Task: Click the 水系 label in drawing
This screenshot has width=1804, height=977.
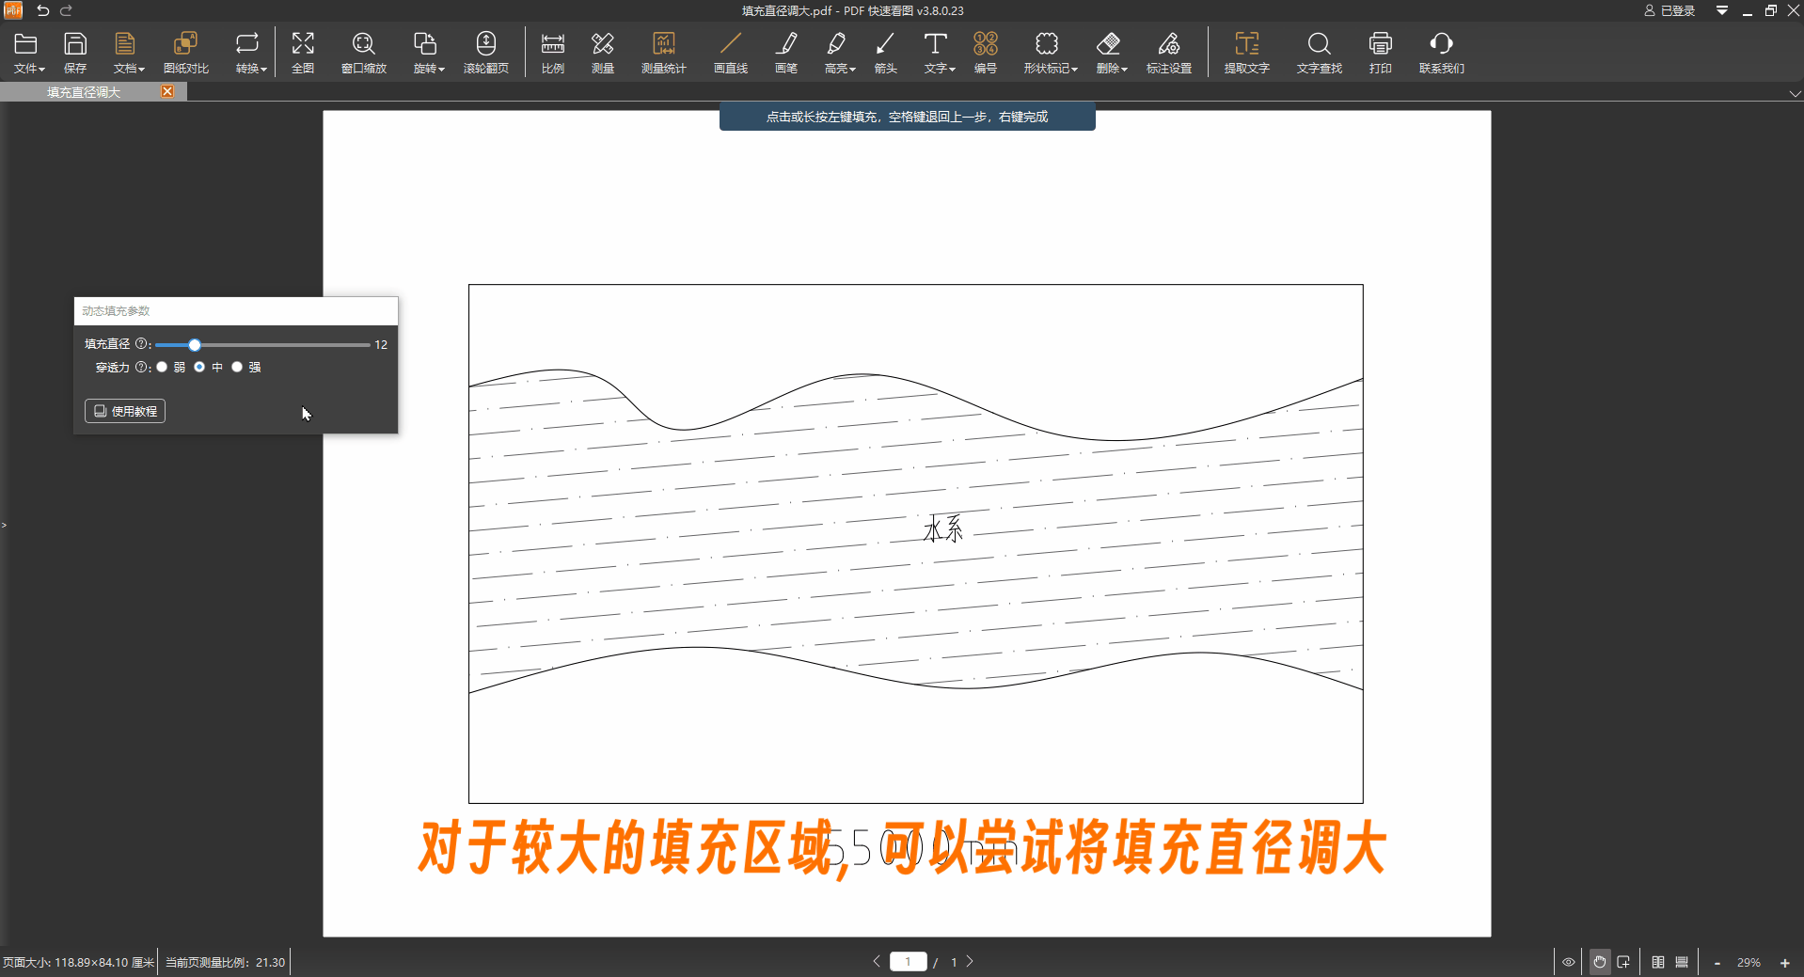Action: pyautogui.click(x=943, y=528)
